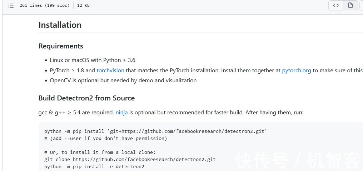
Task: Click the Linux or macOS requirement bullet
Action: 93,60
